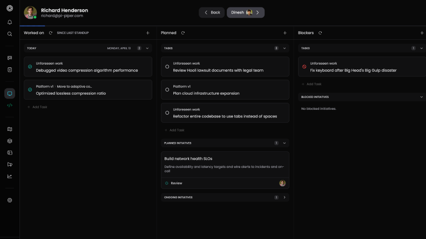Open the map icon in sidebar
Viewport: 426px width, 239px height.
pyautogui.click(x=10, y=129)
